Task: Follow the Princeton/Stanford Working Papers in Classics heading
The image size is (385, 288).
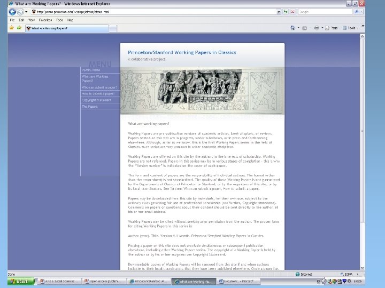Action: pos(182,52)
